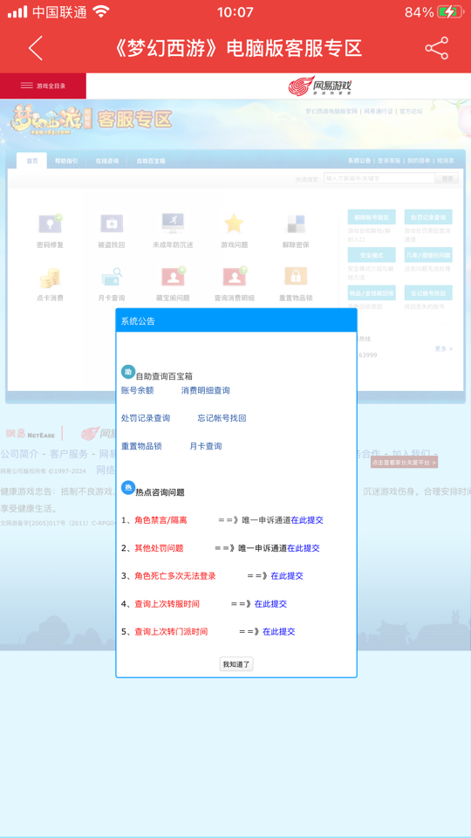Open the 查询消费明细 icon
Viewport: 471px width, 838px height.
click(x=235, y=277)
